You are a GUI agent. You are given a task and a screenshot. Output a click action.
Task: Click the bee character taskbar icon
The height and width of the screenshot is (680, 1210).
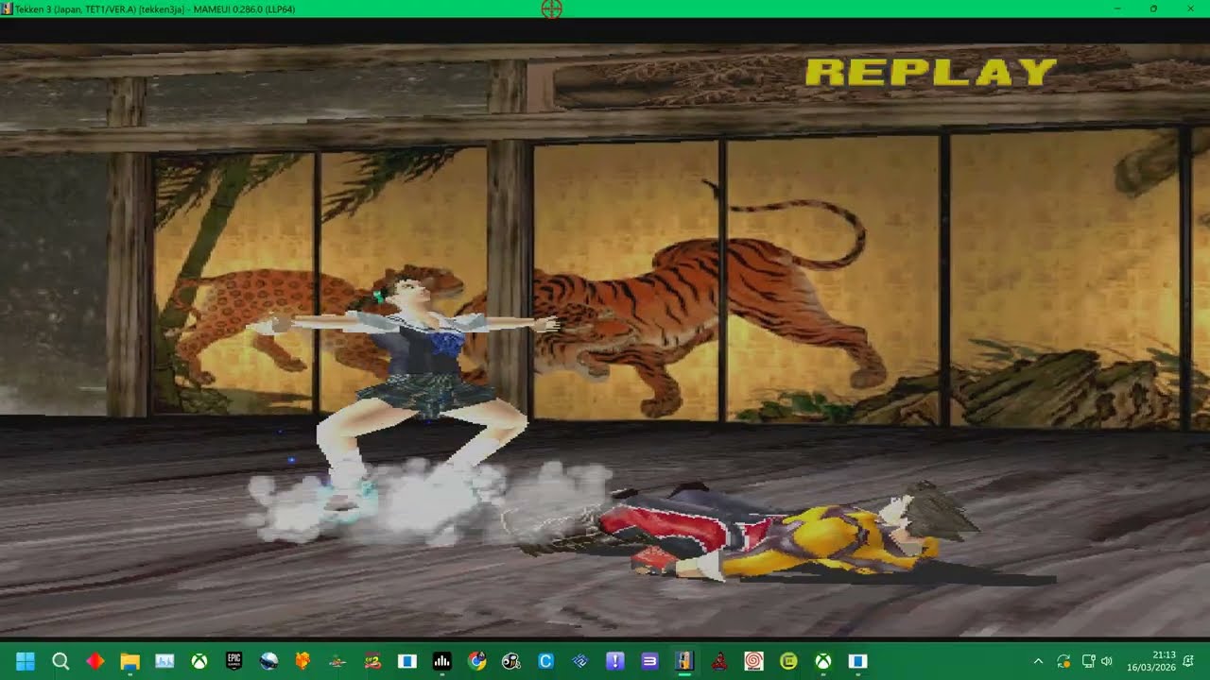coord(511,661)
